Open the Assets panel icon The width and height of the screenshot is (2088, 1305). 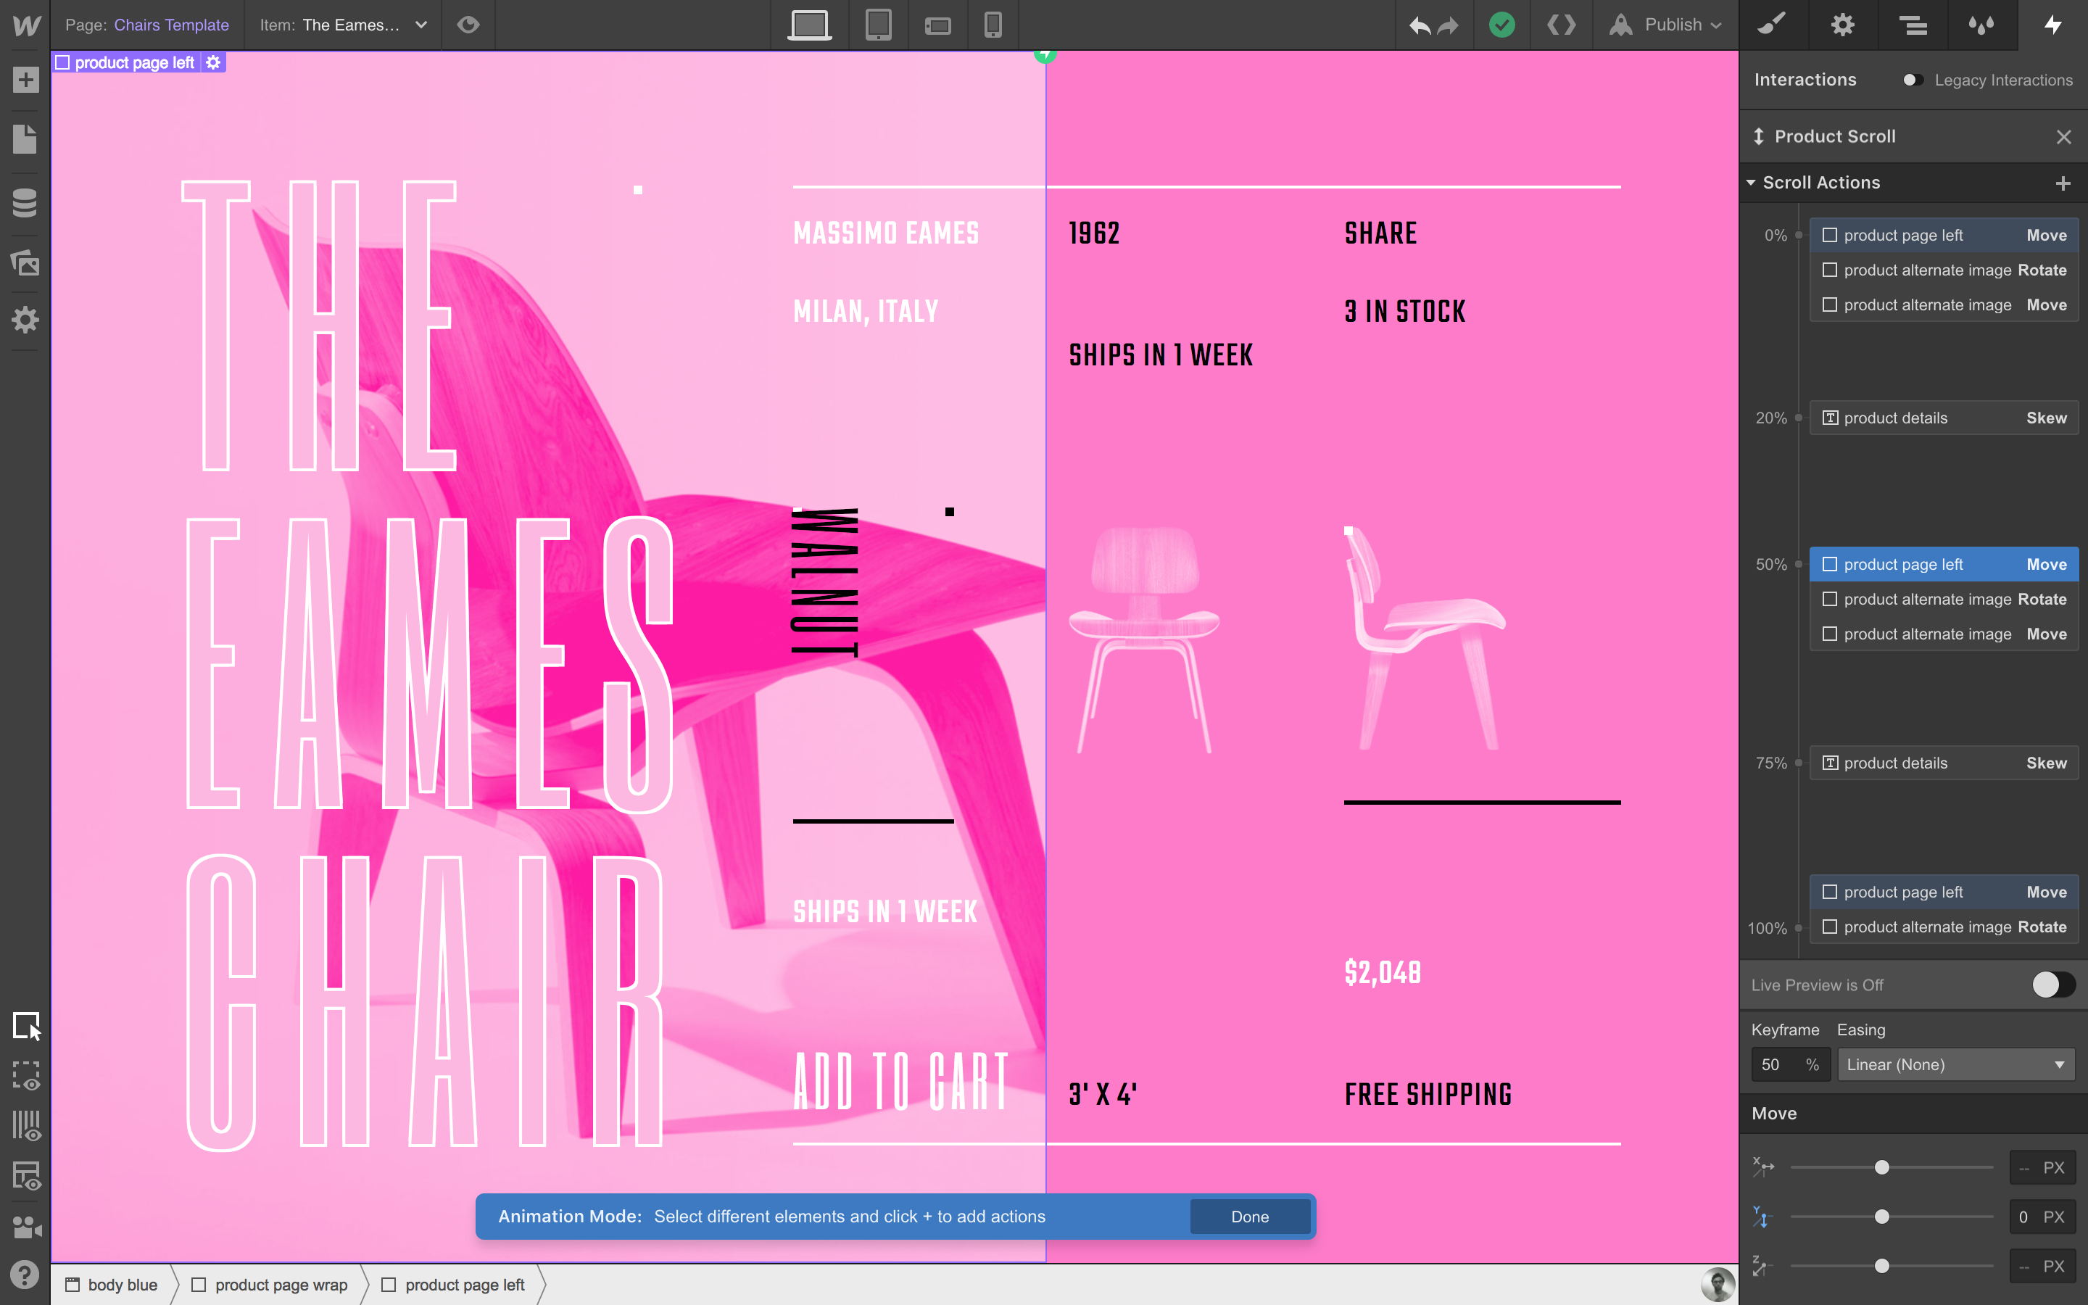(x=26, y=262)
